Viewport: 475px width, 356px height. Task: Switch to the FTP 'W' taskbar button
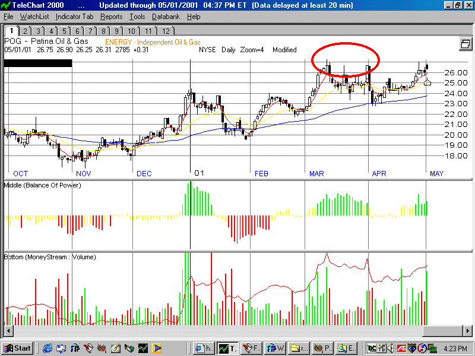click(275, 348)
